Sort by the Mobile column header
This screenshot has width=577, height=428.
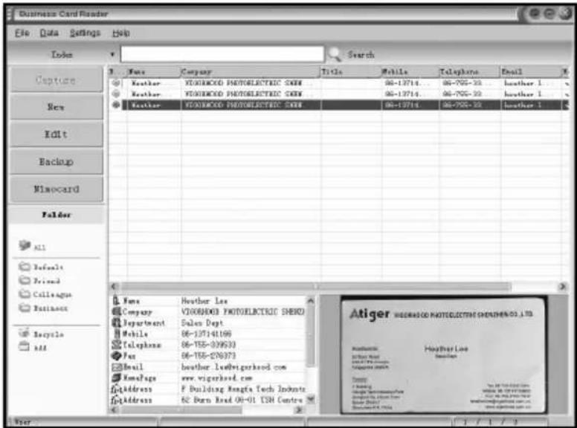[409, 71]
